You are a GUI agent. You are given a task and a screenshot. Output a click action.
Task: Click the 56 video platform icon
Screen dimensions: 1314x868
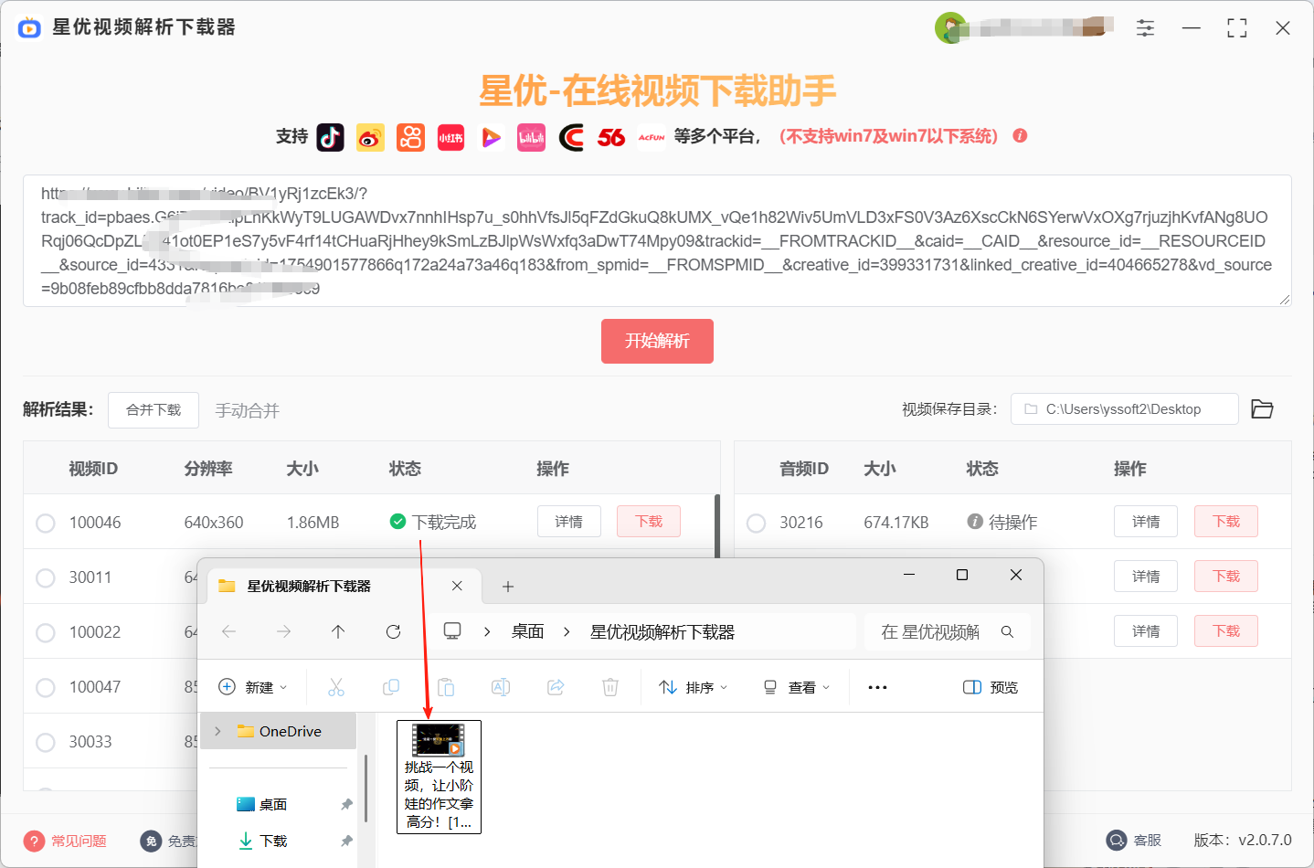click(x=611, y=137)
